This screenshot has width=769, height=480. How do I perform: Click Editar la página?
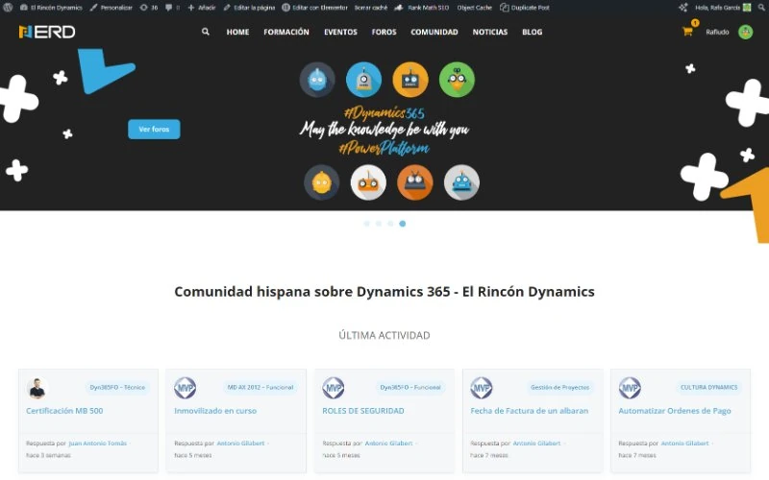point(249,8)
